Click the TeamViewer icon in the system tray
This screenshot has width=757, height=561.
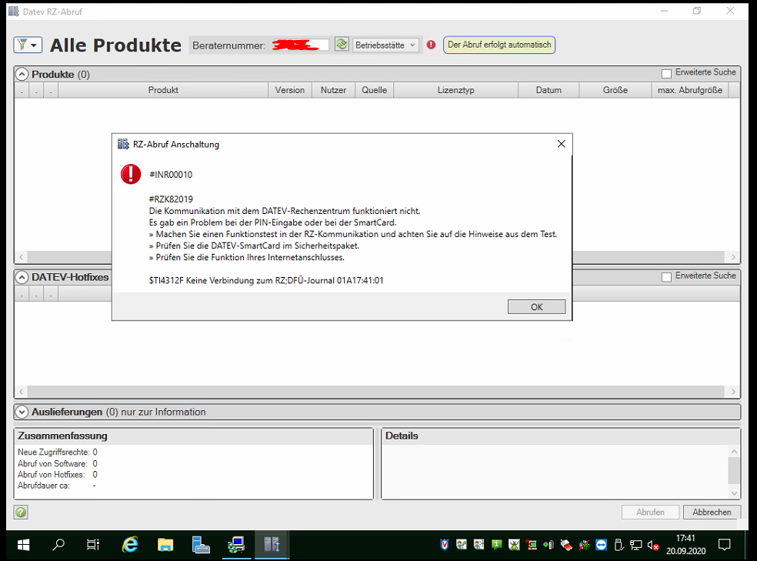coord(602,545)
